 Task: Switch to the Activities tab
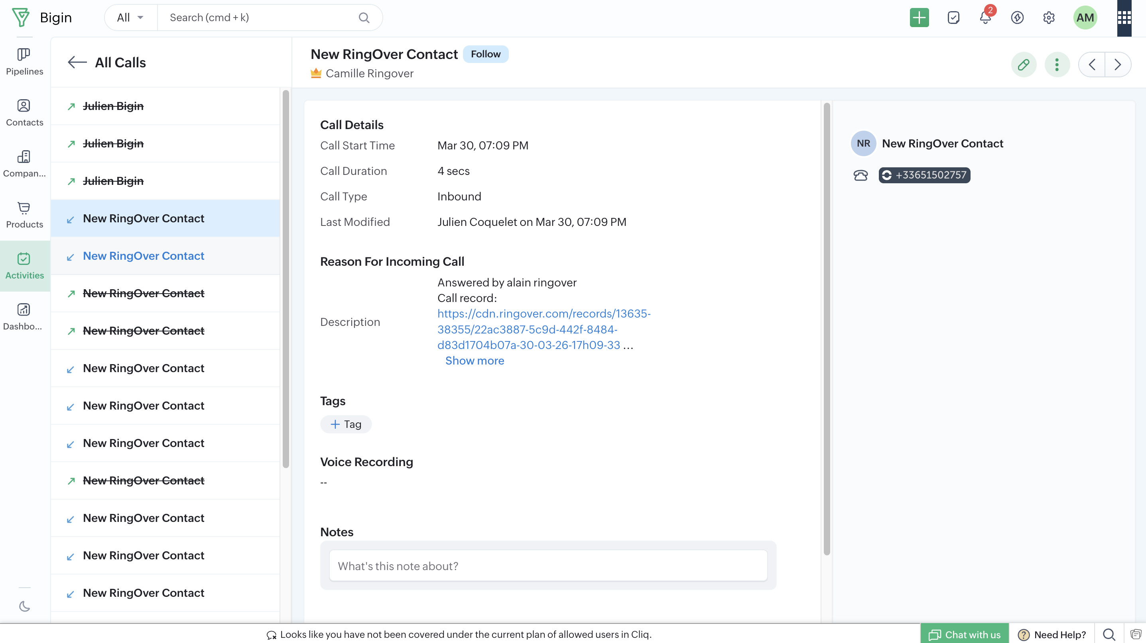click(24, 266)
